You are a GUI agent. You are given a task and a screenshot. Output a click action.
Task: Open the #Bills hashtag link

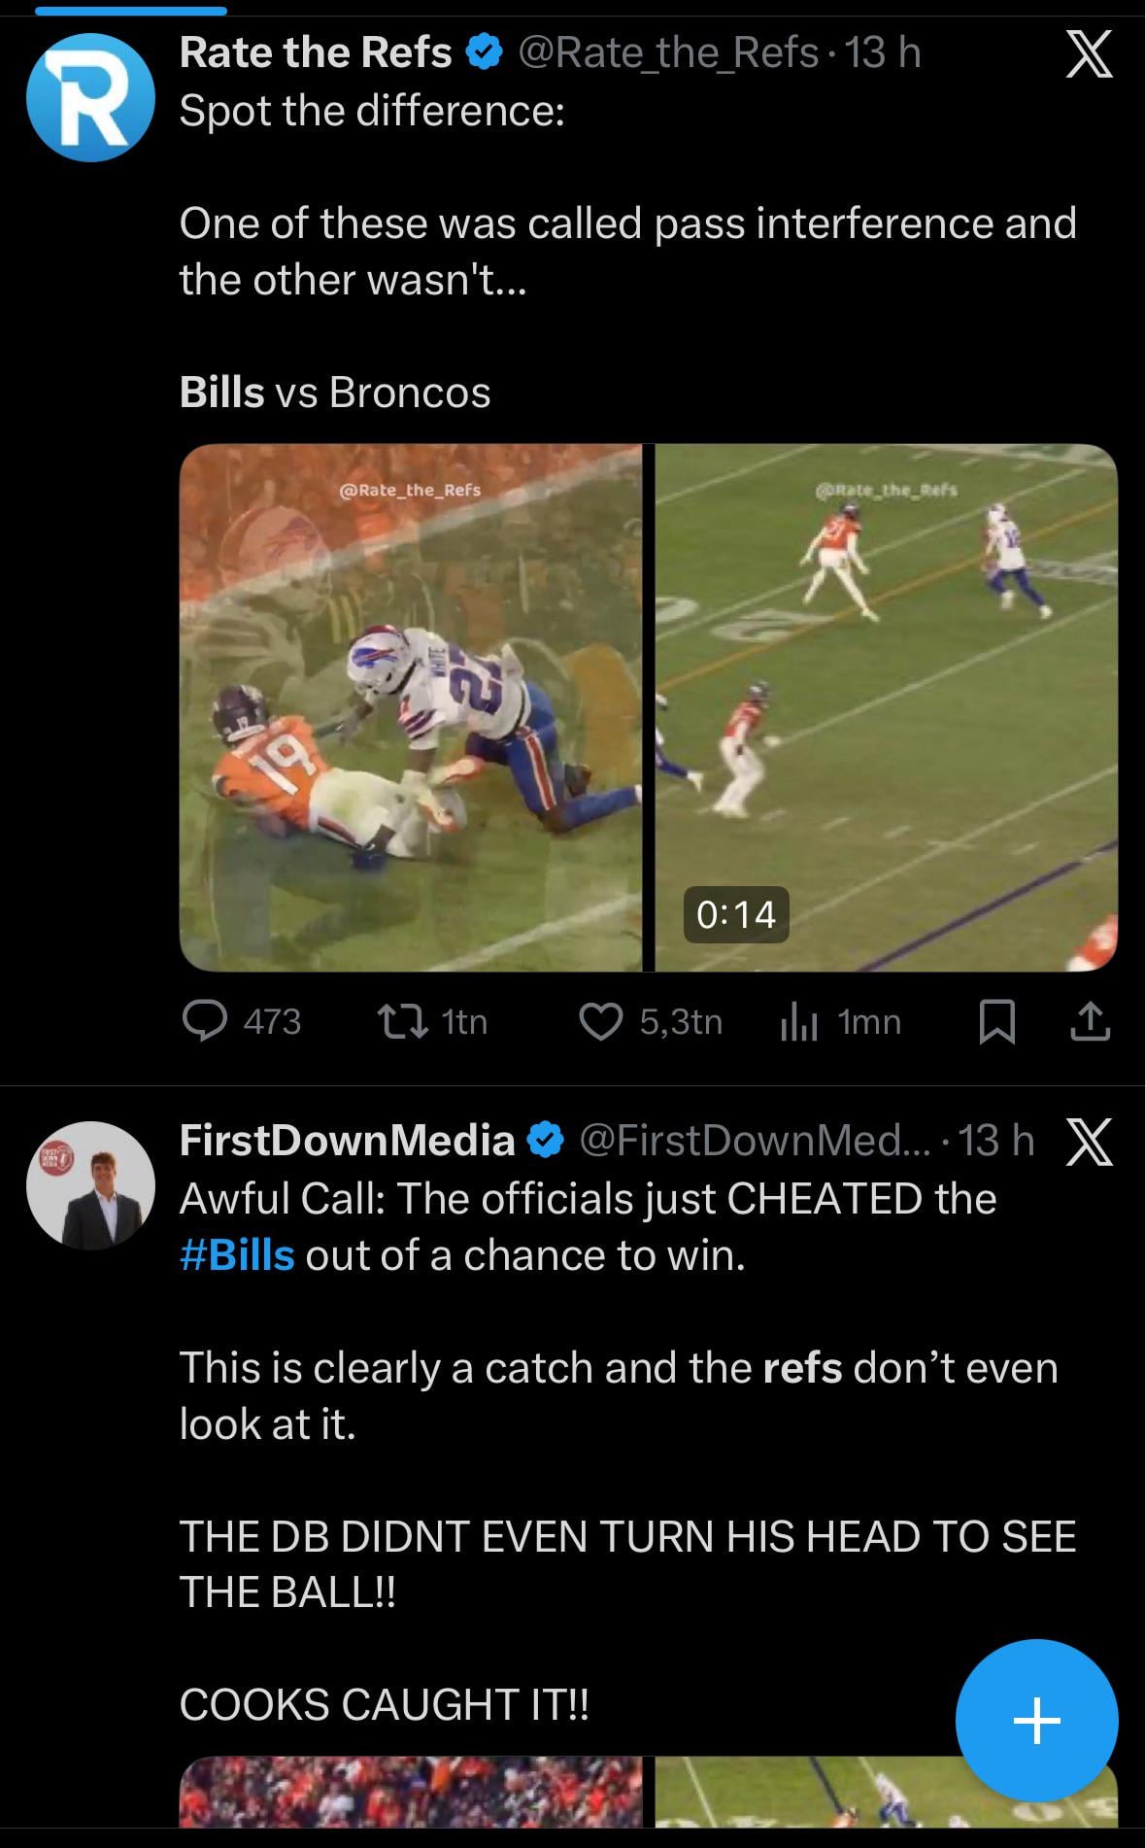tap(237, 1255)
